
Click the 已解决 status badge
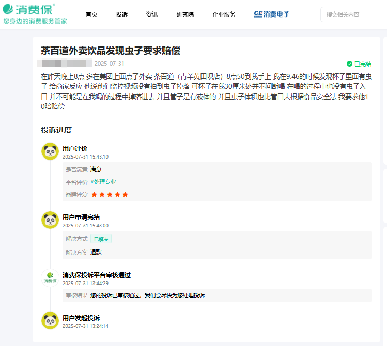pos(101,239)
